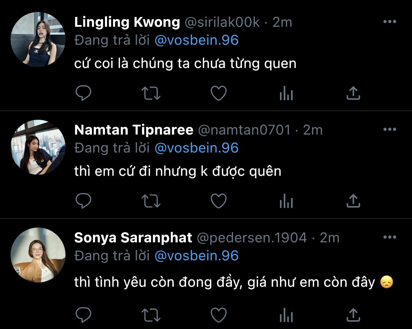Open more options on Namtan Tipnaree's tweet
Viewport: 412px width, 329px height.
[390, 129]
